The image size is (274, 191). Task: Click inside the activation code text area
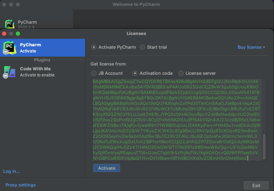coord(176,119)
